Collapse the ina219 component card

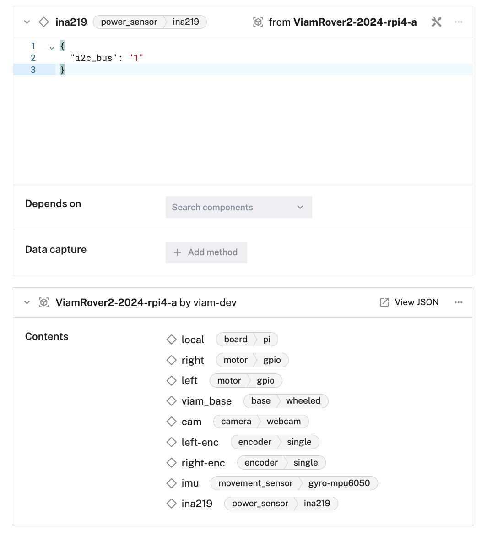[x=27, y=22]
